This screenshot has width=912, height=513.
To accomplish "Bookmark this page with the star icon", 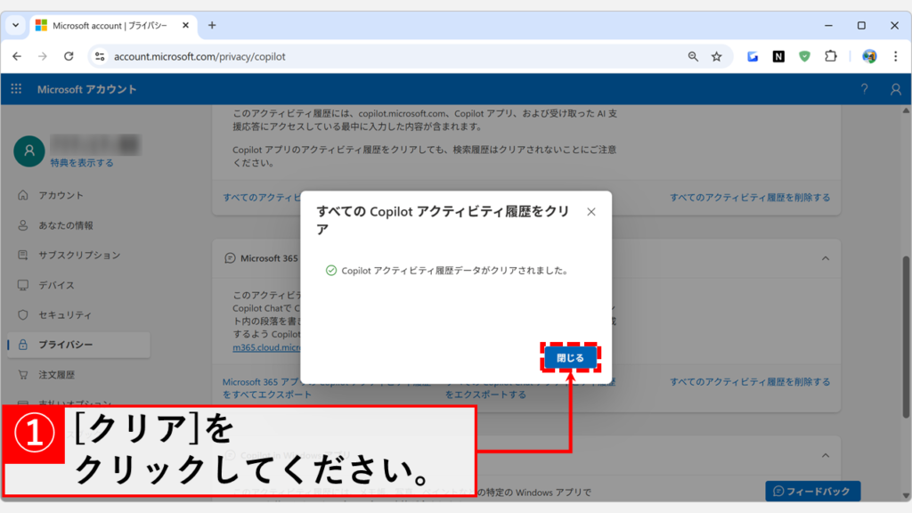I will [x=716, y=56].
